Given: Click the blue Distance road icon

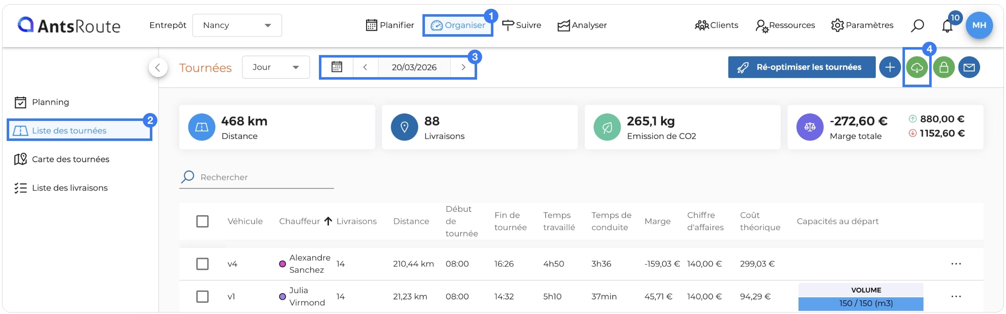Looking at the screenshot, I should click(x=202, y=127).
